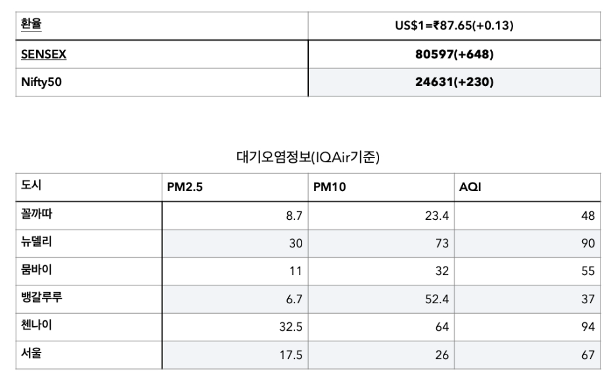
Task: Select the 뱅갈루루 city cell
Action: pos(42,298)
